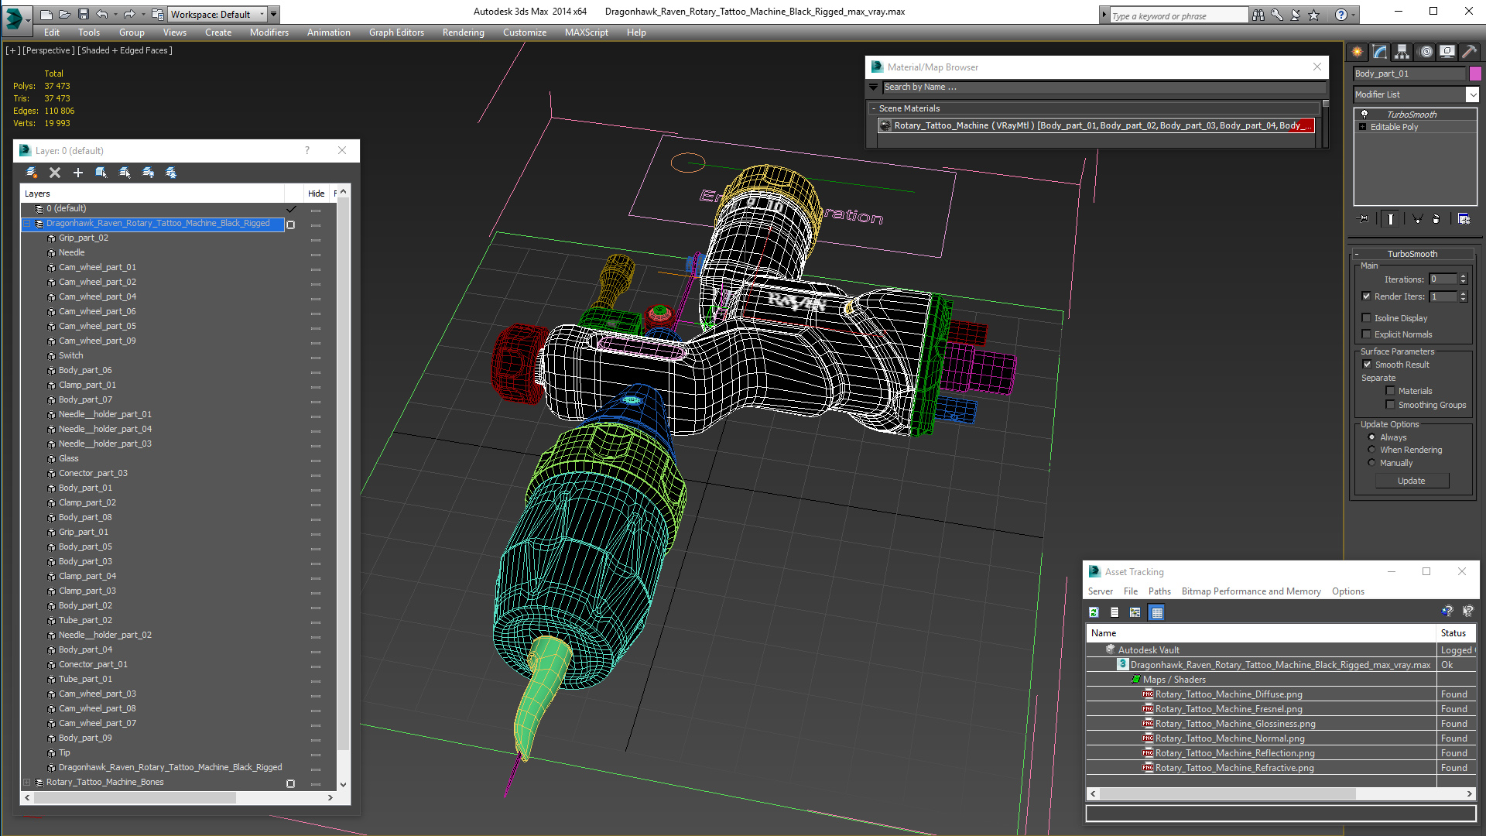Open the Rendering menu
Image resolution: width=1486 pixels, height=836 pixels.
pyautogui.click(x=463, y=33)
